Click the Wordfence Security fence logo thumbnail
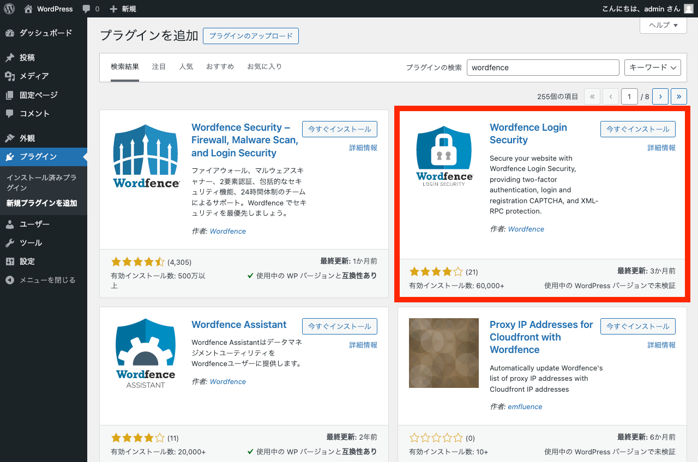The height and width of the screenshot is (462, 698). [146, 156]
